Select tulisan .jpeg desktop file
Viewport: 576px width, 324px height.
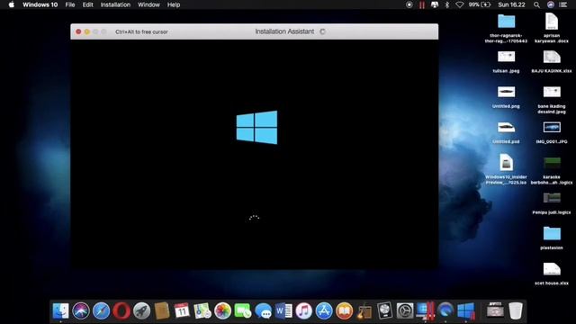point(506,57)
